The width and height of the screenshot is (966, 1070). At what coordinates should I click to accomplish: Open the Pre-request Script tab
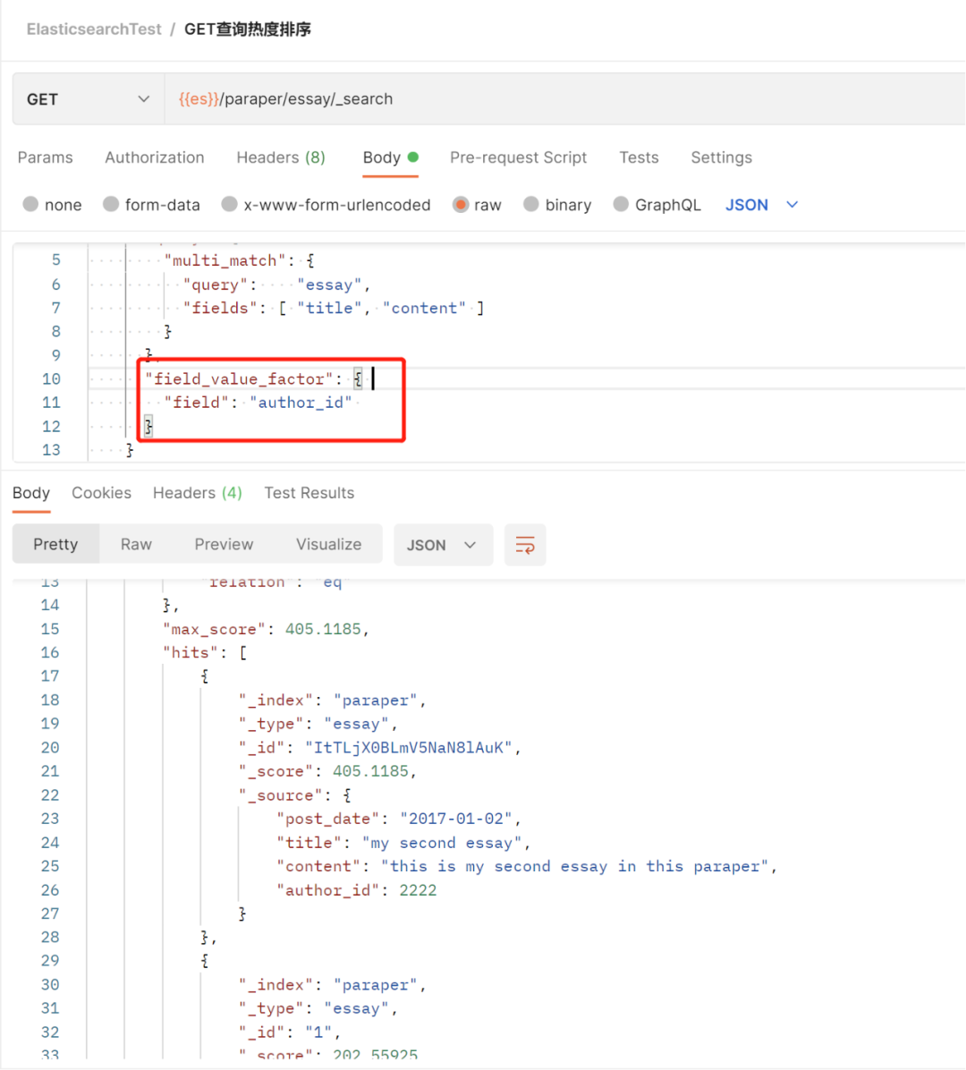point(519,157)
